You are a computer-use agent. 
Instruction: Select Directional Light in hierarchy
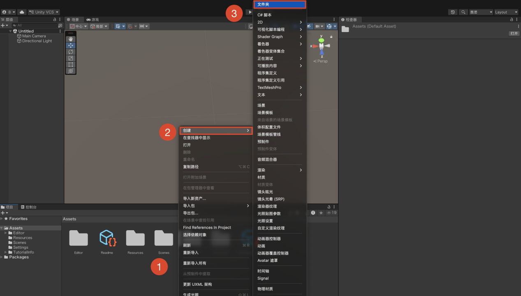(37, 41)
